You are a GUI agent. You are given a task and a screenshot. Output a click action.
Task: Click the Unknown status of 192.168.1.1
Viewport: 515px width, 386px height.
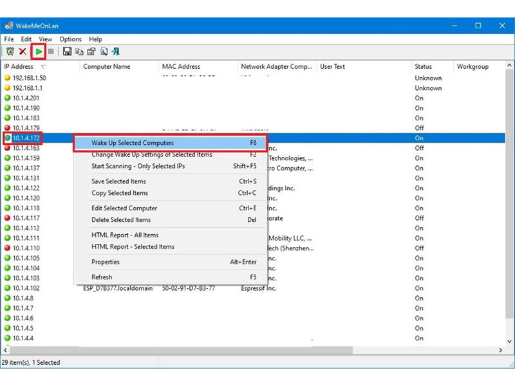[428, 88]
